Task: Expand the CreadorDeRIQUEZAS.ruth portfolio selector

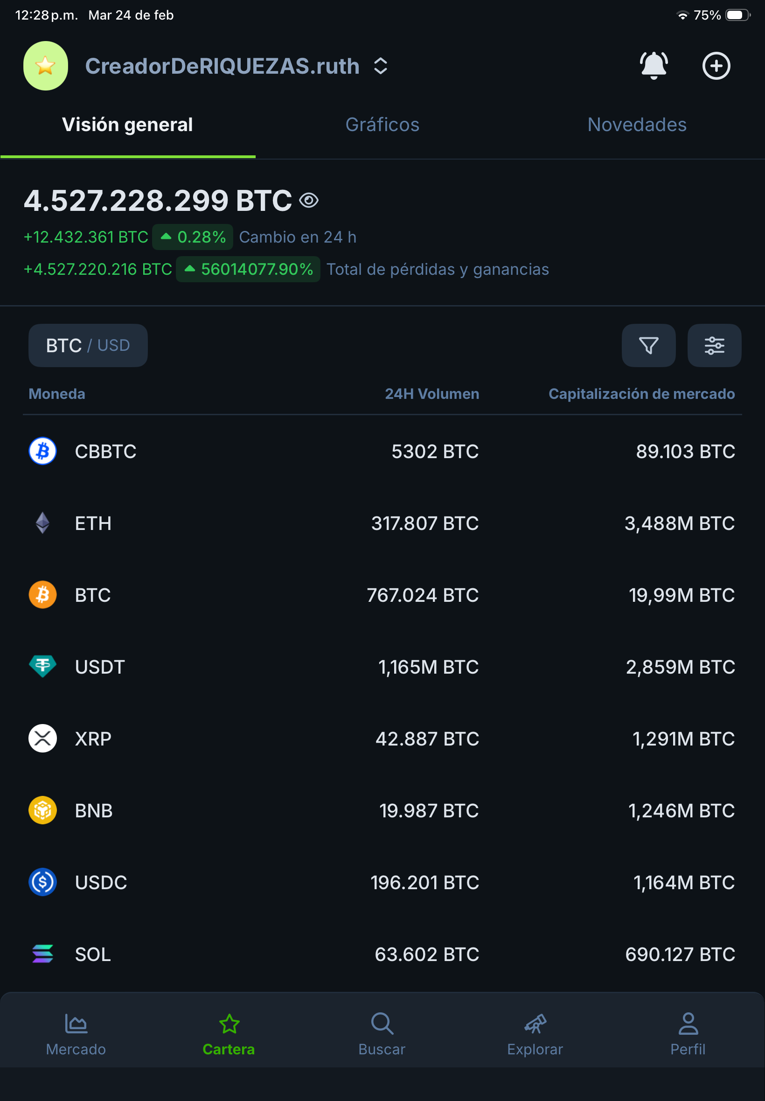Action: point(380,66)
